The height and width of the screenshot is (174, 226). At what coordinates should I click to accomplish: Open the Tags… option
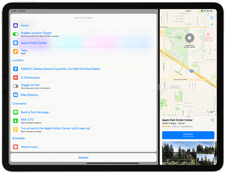point(84,52)
